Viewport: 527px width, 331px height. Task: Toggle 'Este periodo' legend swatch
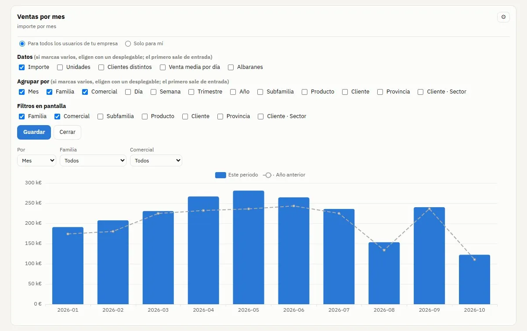coord(220,175)
